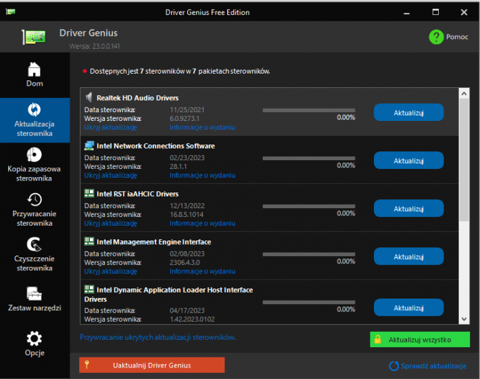Click Intel Dynamic Application Loader chip icon

click(89, 289)
